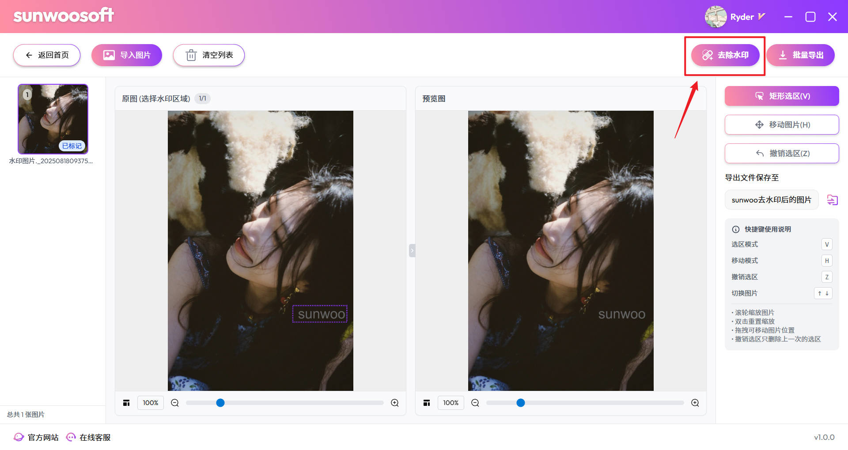848x450 pixels.
Task: Change the export folder via folder icon
Action: [832, 200]
